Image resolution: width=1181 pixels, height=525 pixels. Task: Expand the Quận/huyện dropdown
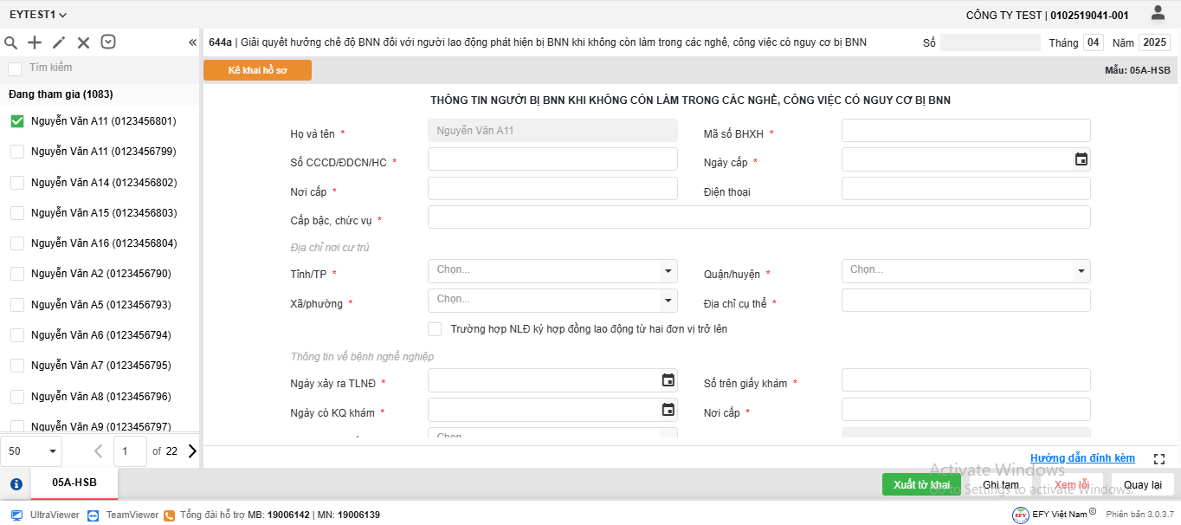tap(1081, 271)
